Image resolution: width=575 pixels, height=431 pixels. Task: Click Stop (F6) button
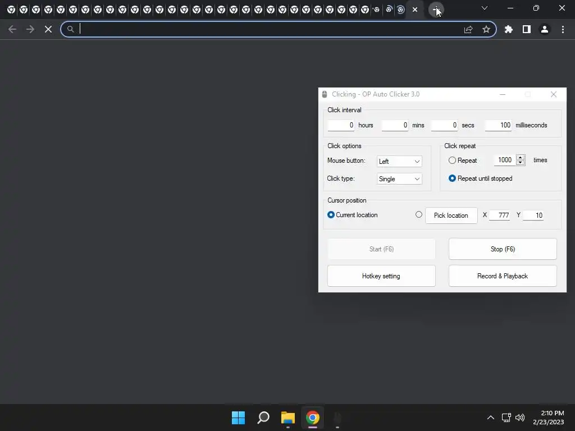point(503,249)
